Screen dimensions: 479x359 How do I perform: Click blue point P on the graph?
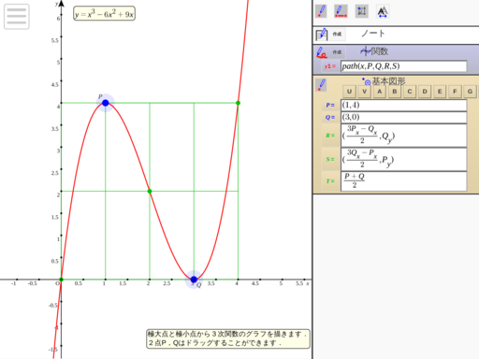(106, 103)
